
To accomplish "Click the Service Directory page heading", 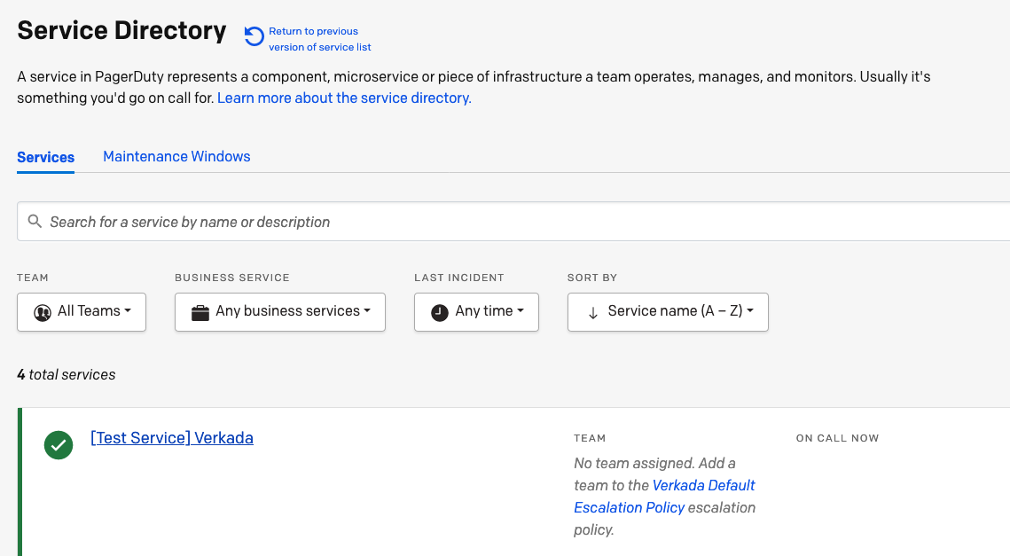I will click(x=121, y=30).
